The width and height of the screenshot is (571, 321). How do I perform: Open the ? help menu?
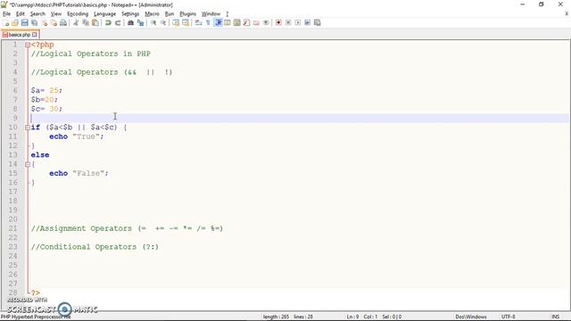click(227, 14)
